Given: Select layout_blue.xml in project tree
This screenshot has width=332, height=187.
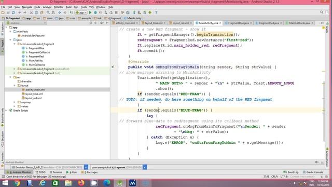Looking at the screenshot, I should 34,94.
